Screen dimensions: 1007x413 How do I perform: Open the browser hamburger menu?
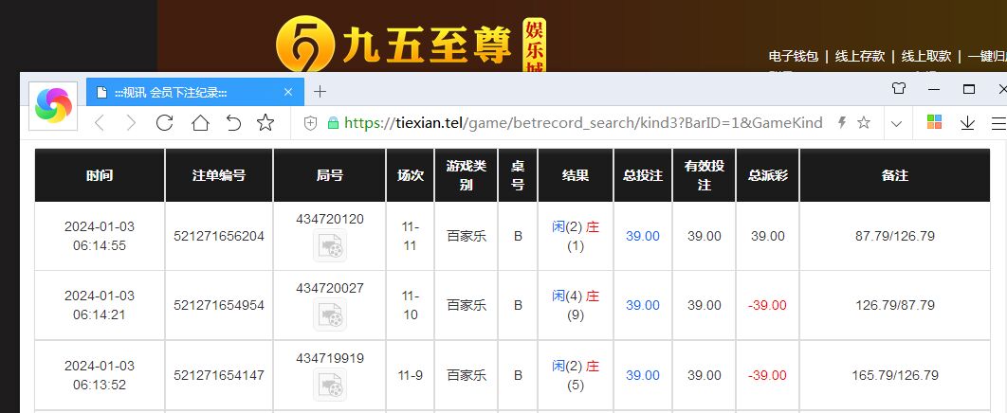[998, 123]
